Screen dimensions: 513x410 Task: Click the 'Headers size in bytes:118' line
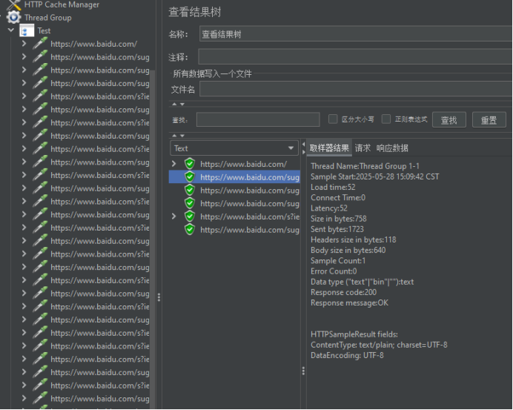[353, 239]
